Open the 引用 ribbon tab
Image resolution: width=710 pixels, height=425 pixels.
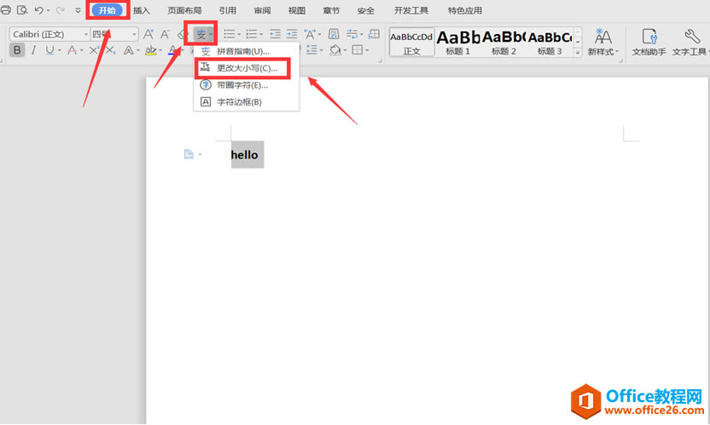point(227,10)
